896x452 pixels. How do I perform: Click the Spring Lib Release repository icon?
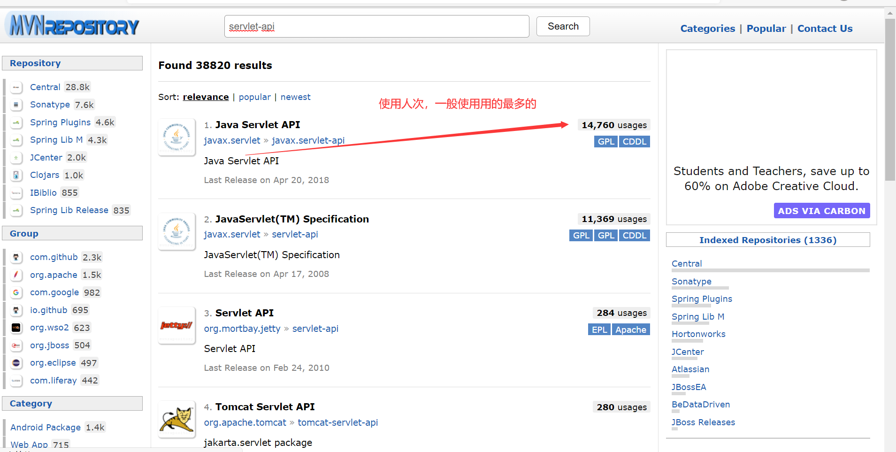coord(16,210)
